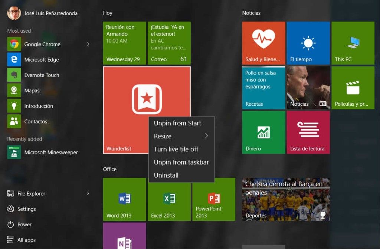Open the Deportes Chelsea news tile
The image size is (380, 249).
point(286,200)
